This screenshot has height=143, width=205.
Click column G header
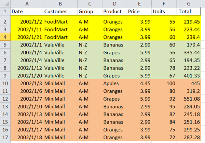188,3
